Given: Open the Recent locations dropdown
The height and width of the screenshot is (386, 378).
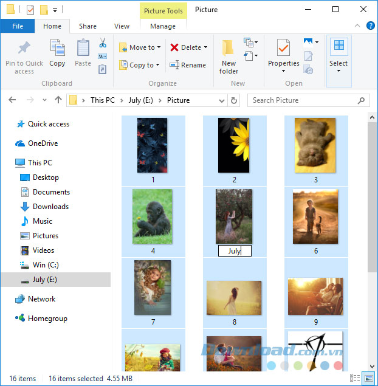Looking at the screenshot, I should point(44,100).
